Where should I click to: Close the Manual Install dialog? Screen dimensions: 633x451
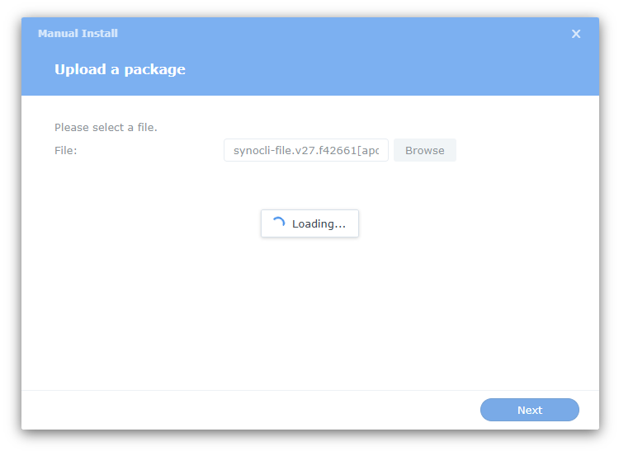pos(576,34)
